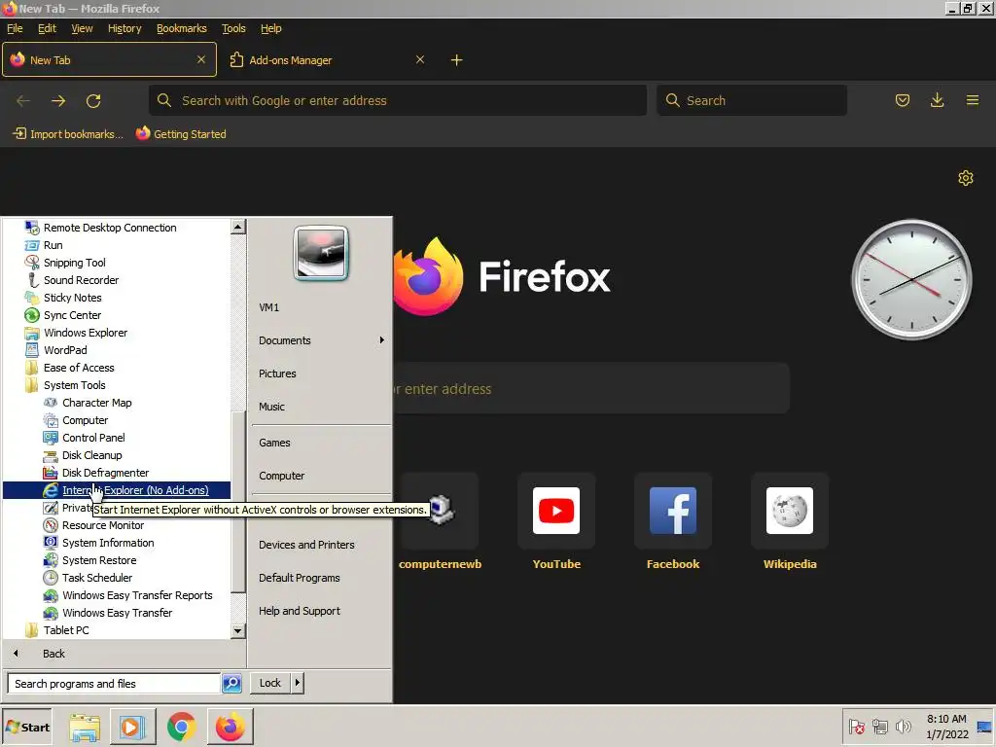This screenshot has width=996, height=747.
Task: Open Import bookmarks bookmark link
Action: click(x=68, y=134)
